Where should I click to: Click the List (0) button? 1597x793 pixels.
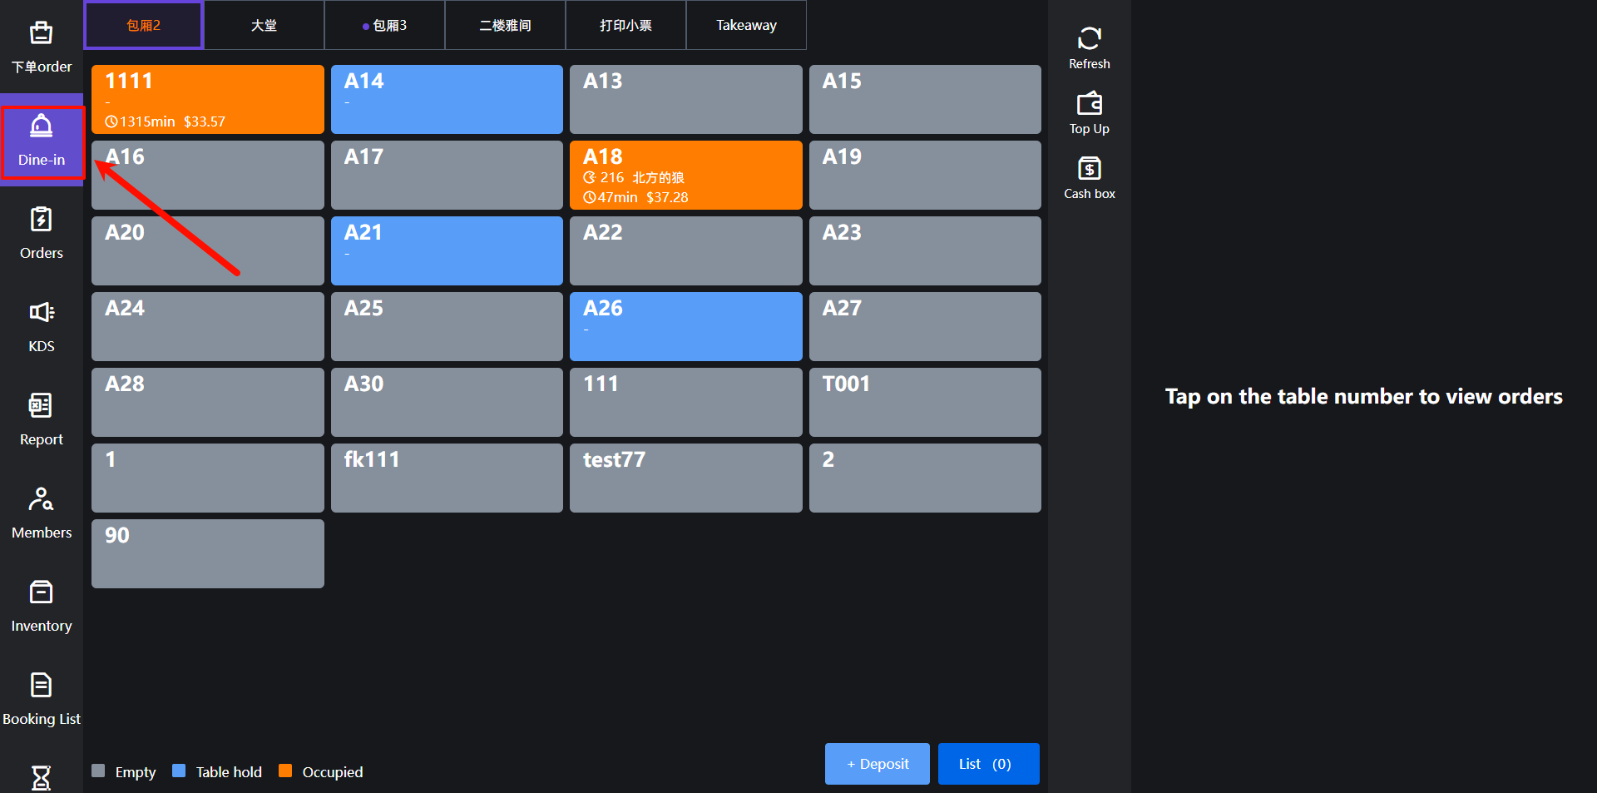pyautogui.click(x=988, y=764)
